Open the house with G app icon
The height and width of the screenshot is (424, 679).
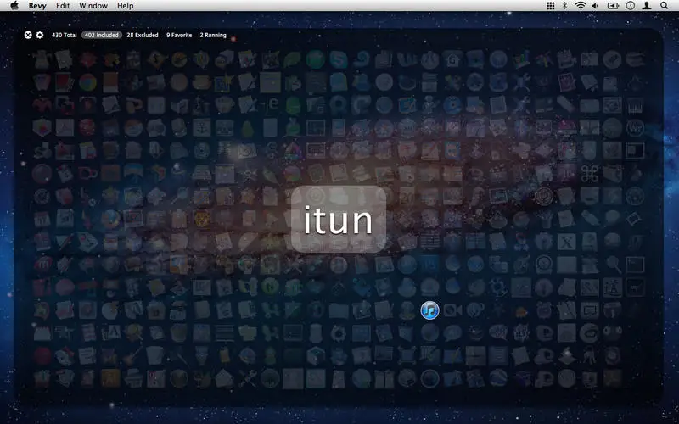[452, 59]
